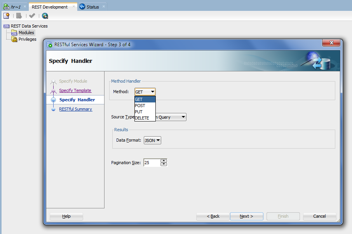Screen dimensions: 352x234
Task: Click the checkmark Validate toolbar icon
Action: tap(32, 16)
